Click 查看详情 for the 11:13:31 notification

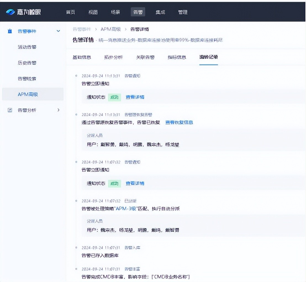(x=135, y=97)
